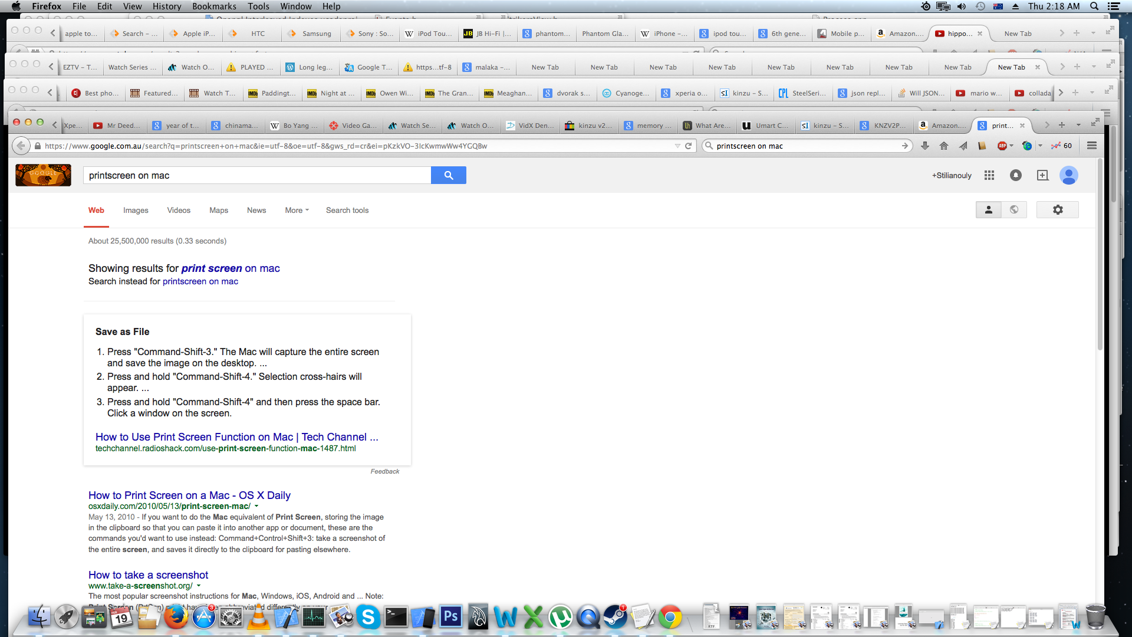
Task: Open the Tech Channel print screen link
Action: 237,437
